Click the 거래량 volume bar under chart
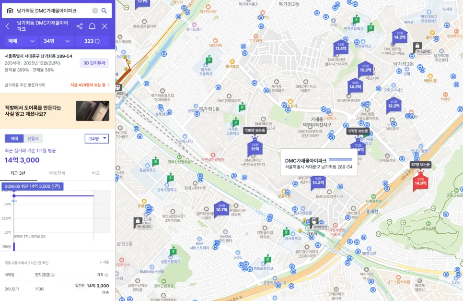The image size is (463, 301). point(14,246)
